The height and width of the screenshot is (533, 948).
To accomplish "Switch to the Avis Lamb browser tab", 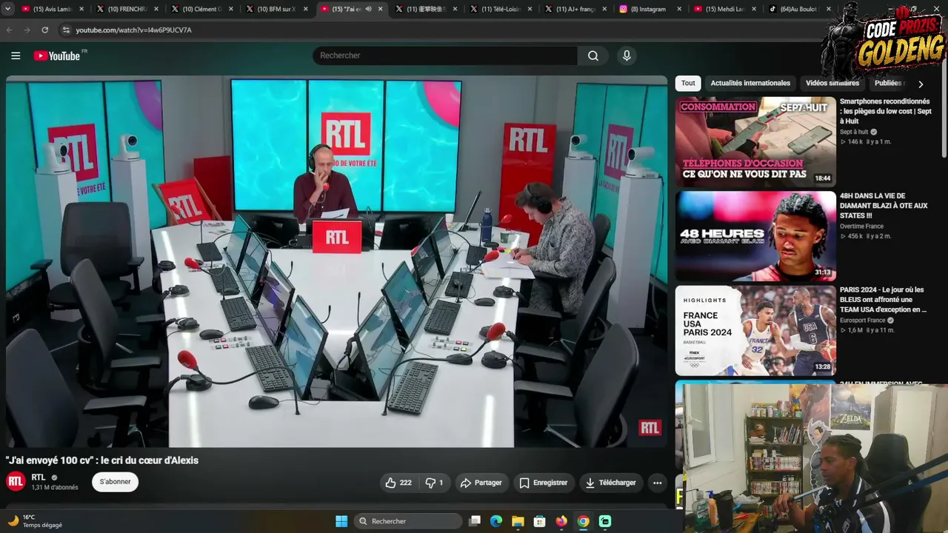I will point(50,9).
